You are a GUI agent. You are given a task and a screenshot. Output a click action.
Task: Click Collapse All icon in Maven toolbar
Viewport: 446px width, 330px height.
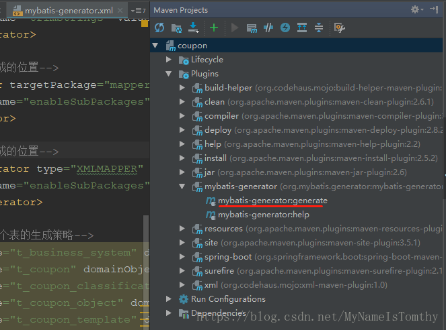coord(319,27)
